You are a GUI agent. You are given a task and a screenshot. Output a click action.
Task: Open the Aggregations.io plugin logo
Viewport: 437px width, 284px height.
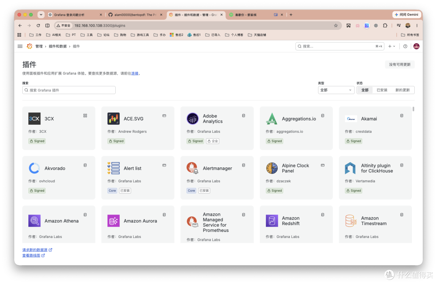(272, 119)
